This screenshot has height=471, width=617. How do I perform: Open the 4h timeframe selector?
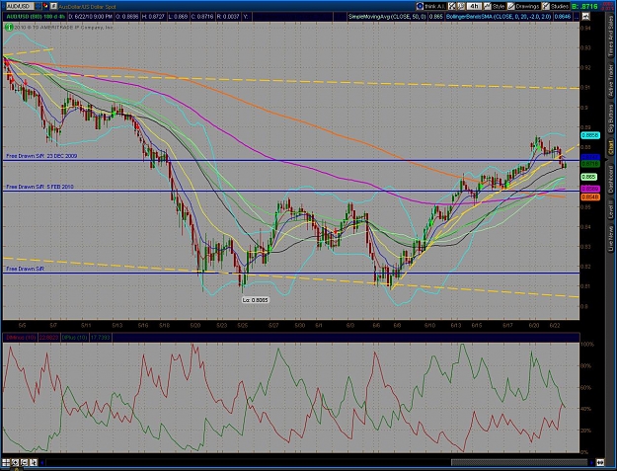pos(474,6)
